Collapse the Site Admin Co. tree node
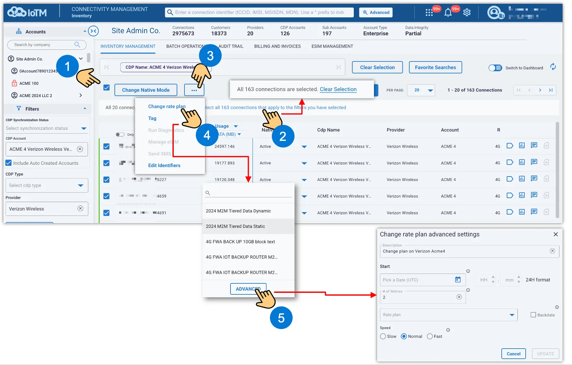The width and height of the screenshot is (572, 365). [81, 59]
